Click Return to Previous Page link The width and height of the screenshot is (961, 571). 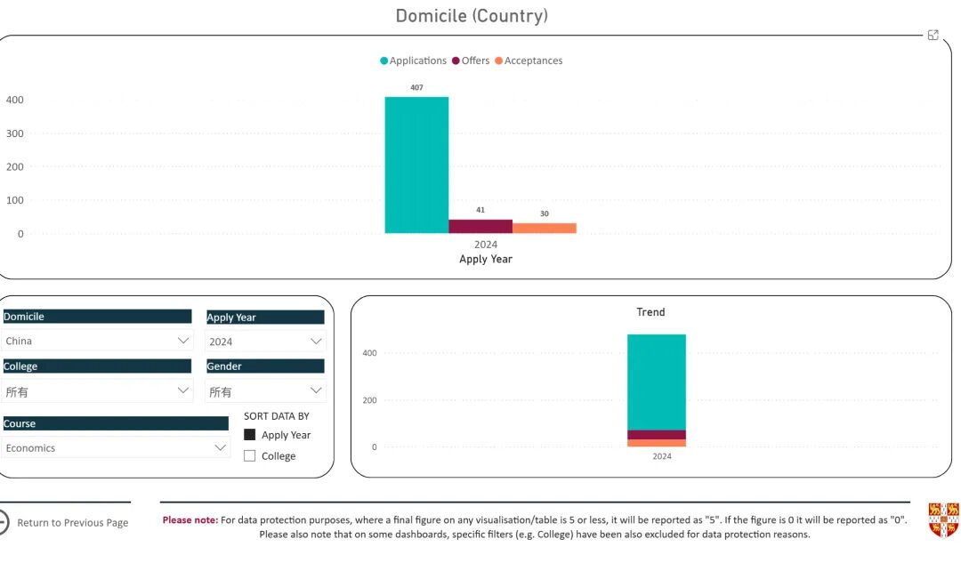pos(73,523)
